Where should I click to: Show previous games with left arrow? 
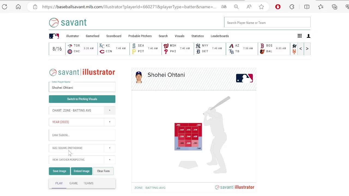pyautogui.click(x=300, y=49)
